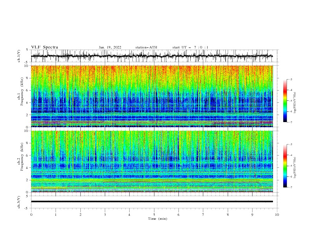Screen dimensions: 312x241
Task: Click the time axis tick label "9"
Action: coord(252,215)
